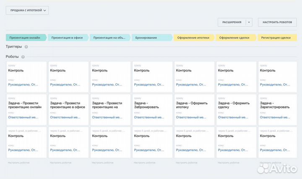Select the Оформление ипотеки stage
Screen dimensions: 302x179
click(x=194, y=38)
